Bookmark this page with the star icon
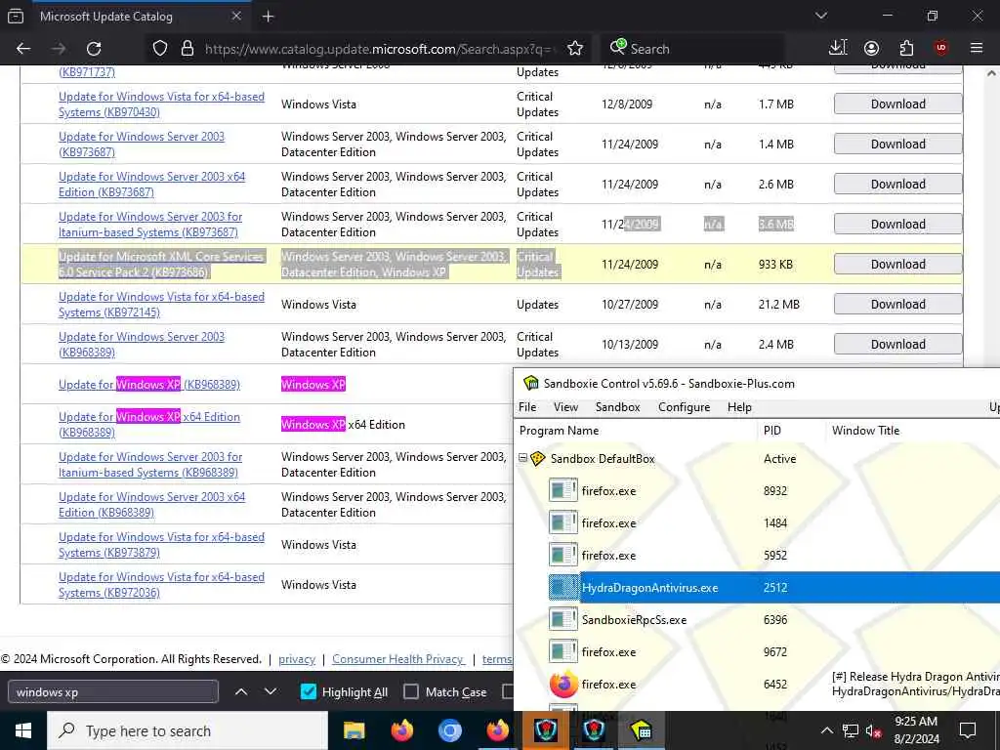Image resolution: width=1000 pixels, height=750 pixels. 575,49
